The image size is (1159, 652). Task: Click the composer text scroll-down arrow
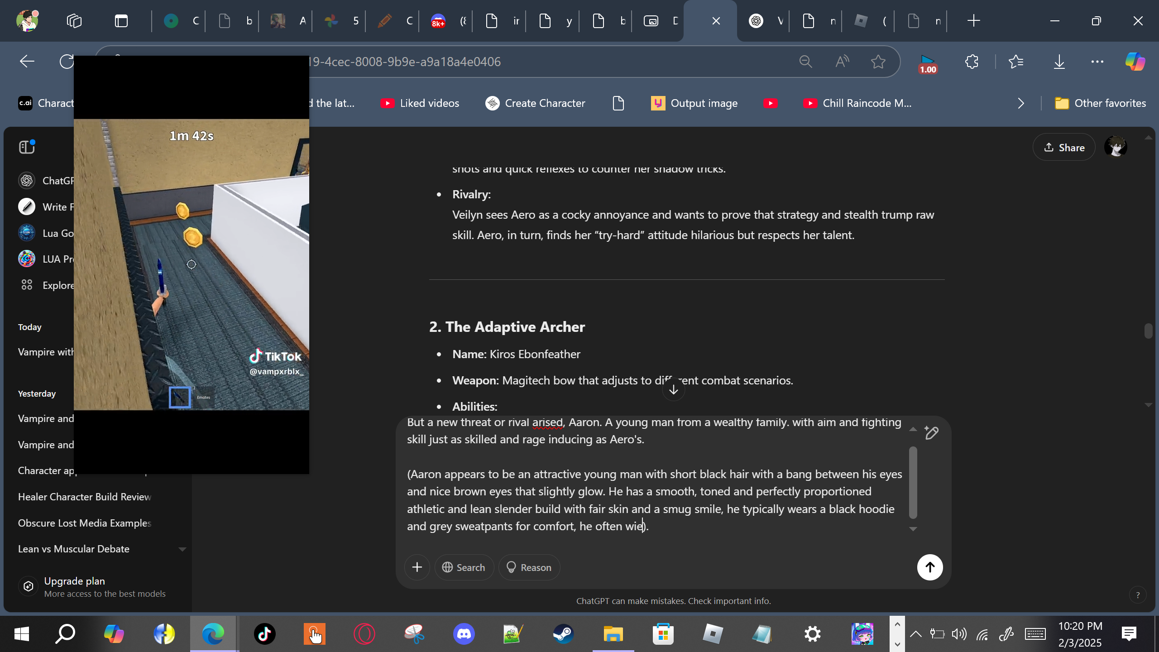coord(913,529)
